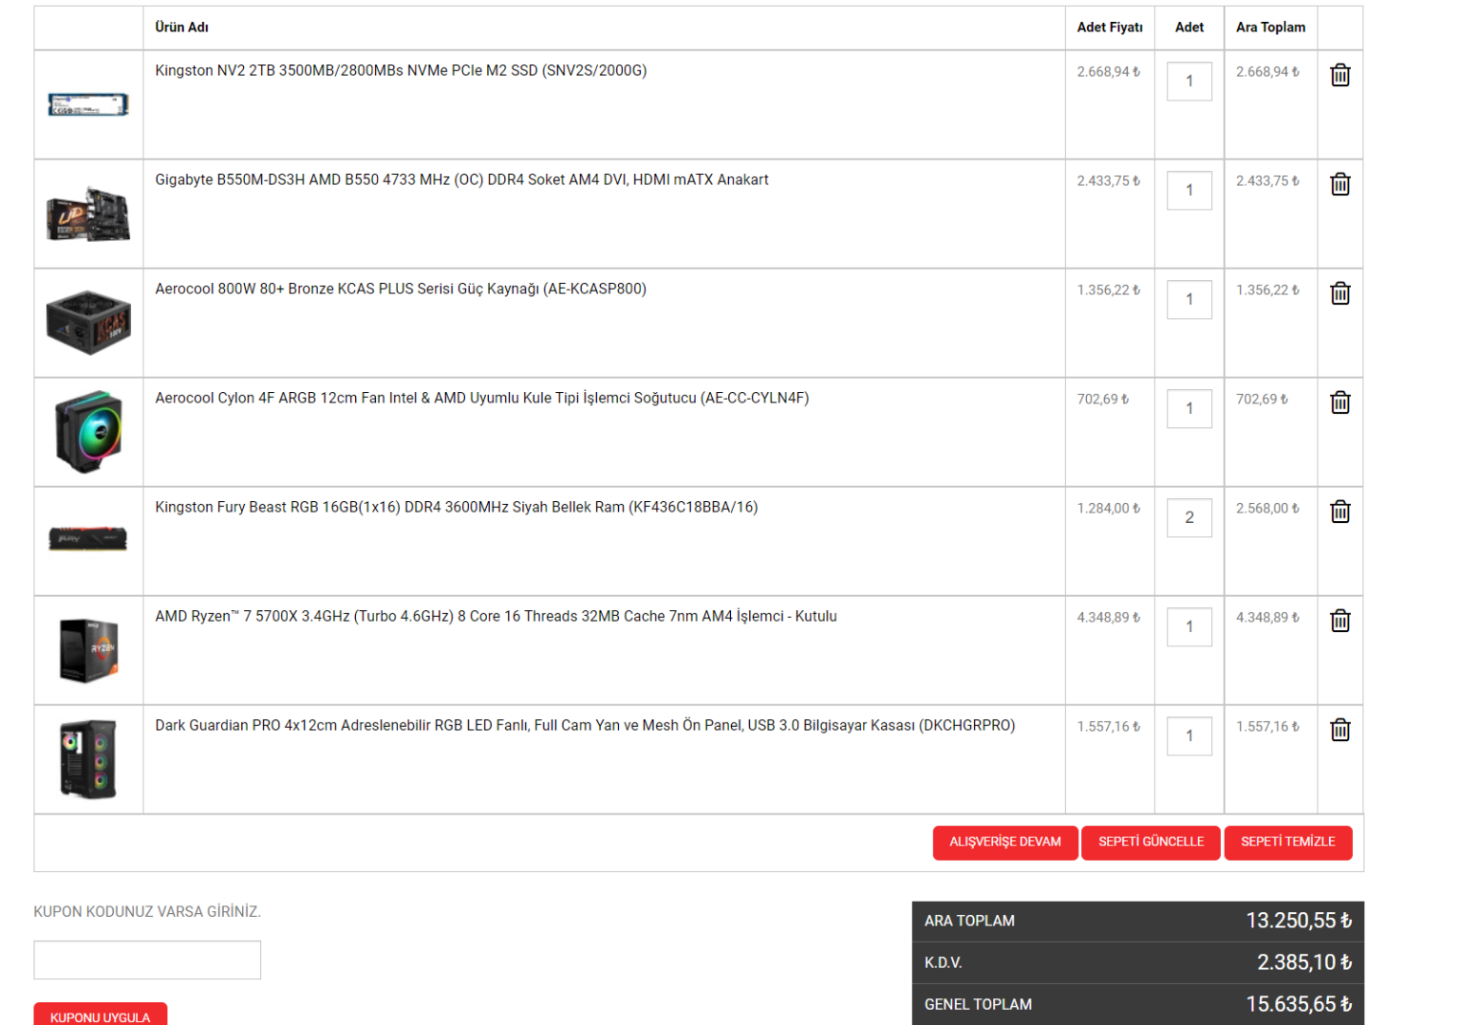Select subtotal 2.568,00 for Kingston Fury RAM
Image resolution: width=1461 pixels, height=1025 pixels.
[x=1267, y=509]
